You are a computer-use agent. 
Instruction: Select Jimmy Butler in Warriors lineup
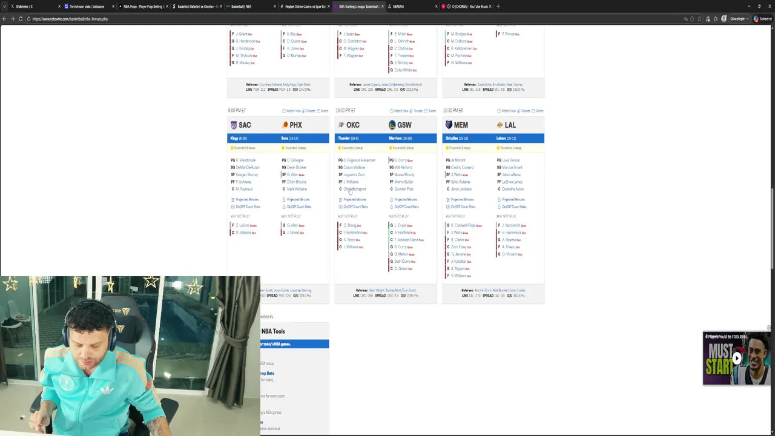point(404,182)
